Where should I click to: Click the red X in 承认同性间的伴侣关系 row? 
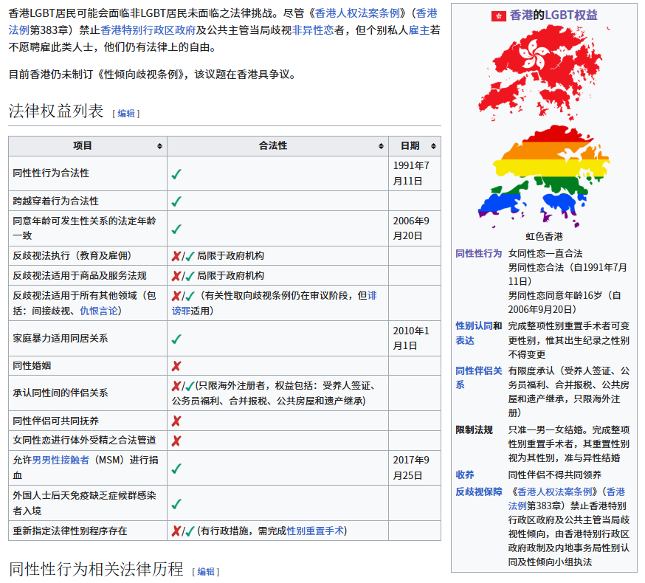click(x=176, y=387)
